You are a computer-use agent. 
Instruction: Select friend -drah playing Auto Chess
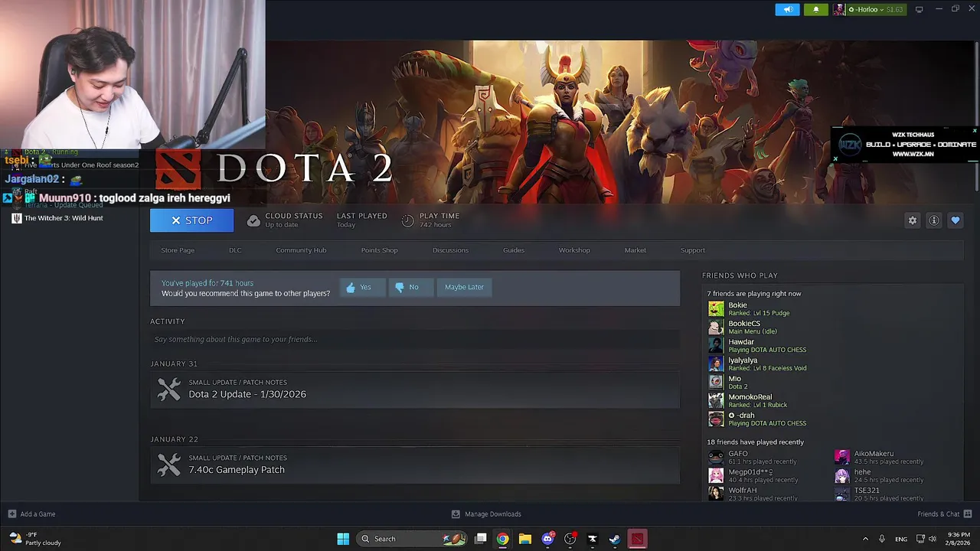(756, 419)
